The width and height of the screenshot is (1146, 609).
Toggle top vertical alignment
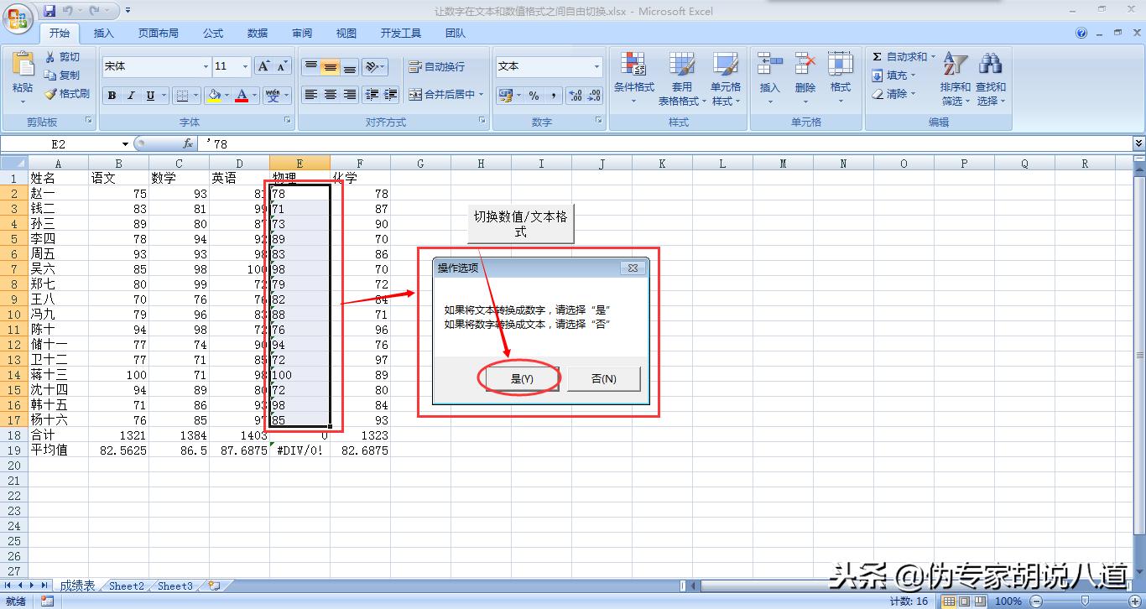pyautogui.click(x=310, y=67)
